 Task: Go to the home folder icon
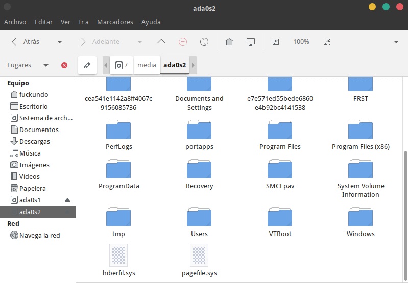coord(229,42)
